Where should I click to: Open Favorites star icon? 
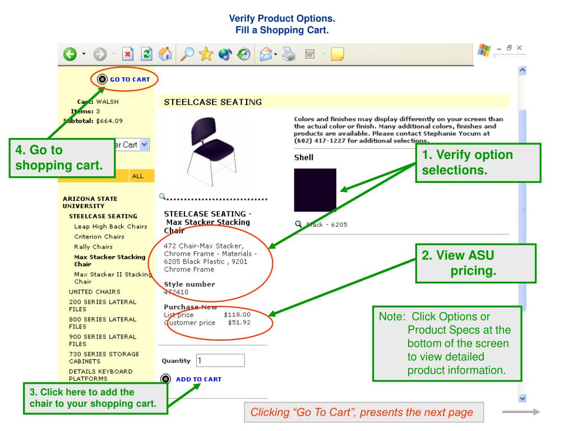pos(206,54)
